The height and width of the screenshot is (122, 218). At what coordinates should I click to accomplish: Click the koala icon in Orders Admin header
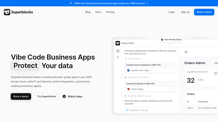point(118,43)
